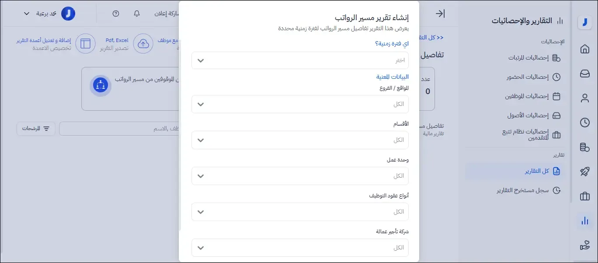Click the 'المرشحات' filters button
598x263 pixels.
[x=35, y=129]
